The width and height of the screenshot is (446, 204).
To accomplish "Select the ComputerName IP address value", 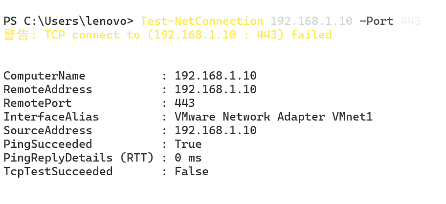I will click(x=215, y=76).
